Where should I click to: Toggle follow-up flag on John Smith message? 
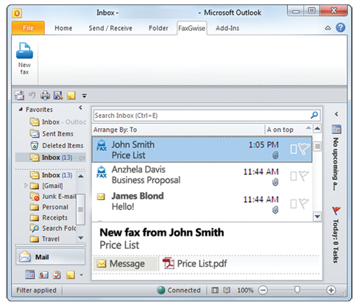click(x=304, y=149)
